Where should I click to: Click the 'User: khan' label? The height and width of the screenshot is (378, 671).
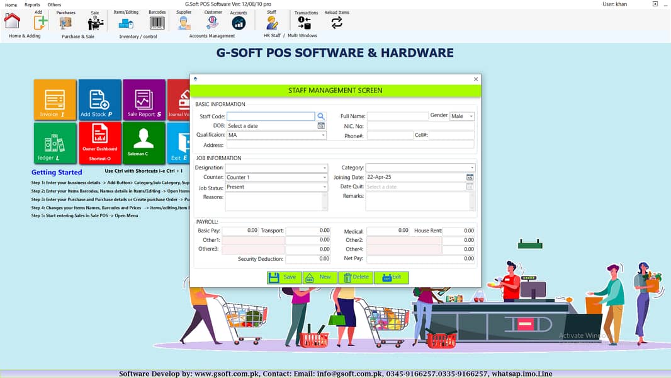point(615,4)
